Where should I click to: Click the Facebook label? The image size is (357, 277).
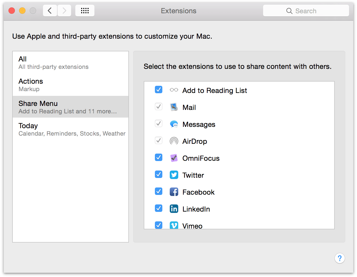tap(198, 192)
